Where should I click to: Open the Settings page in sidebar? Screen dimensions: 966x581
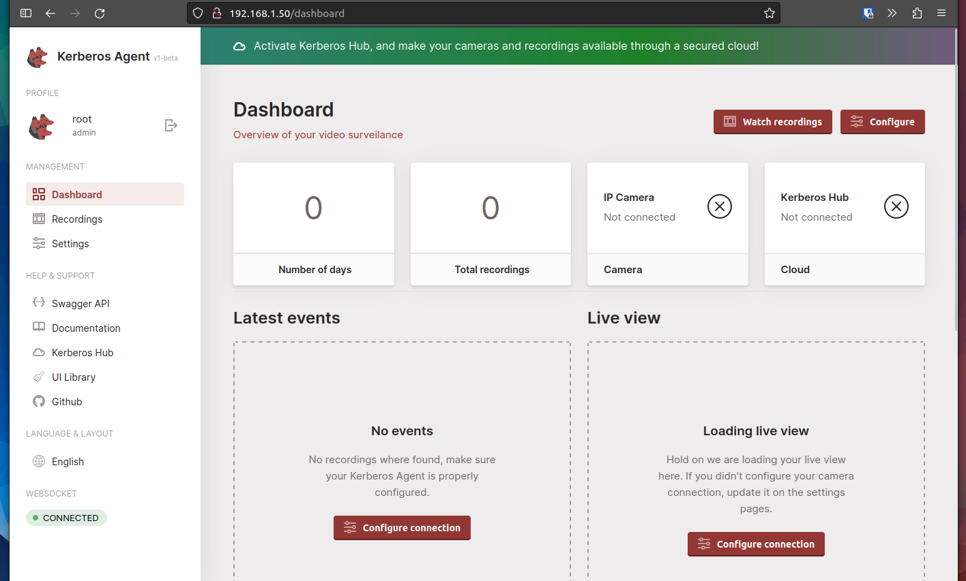pyautogui.click(x=105, y=243)
